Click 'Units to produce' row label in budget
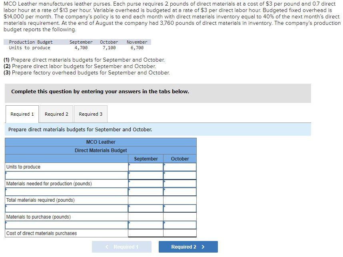Viewport: 343px width, 257px height. coord(23,167)
